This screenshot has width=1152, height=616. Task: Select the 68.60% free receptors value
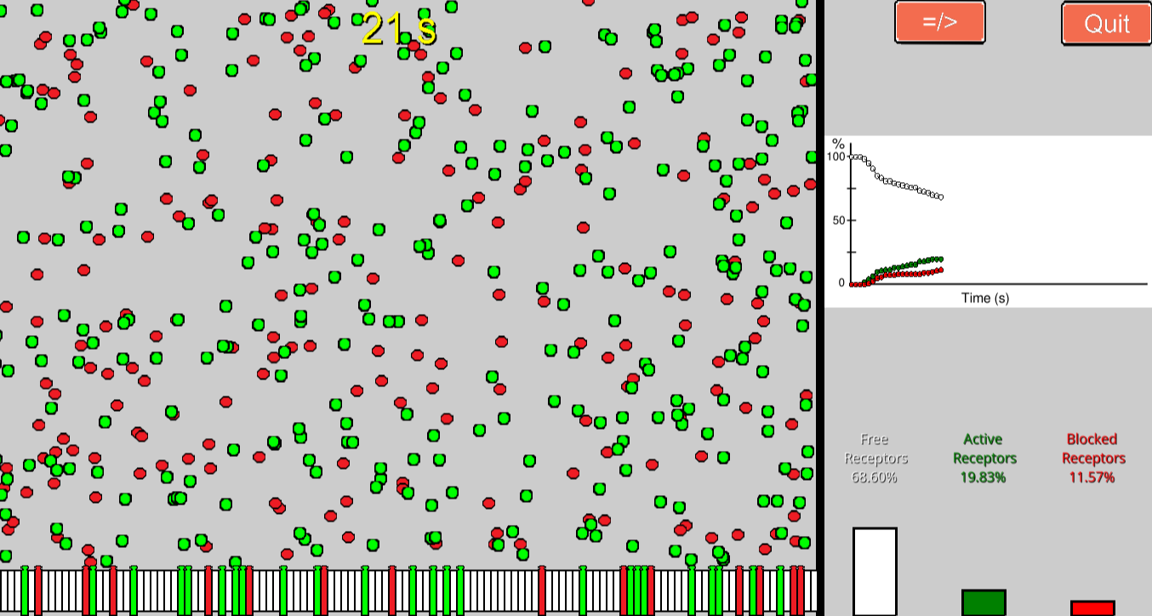[x=875, y=477]
